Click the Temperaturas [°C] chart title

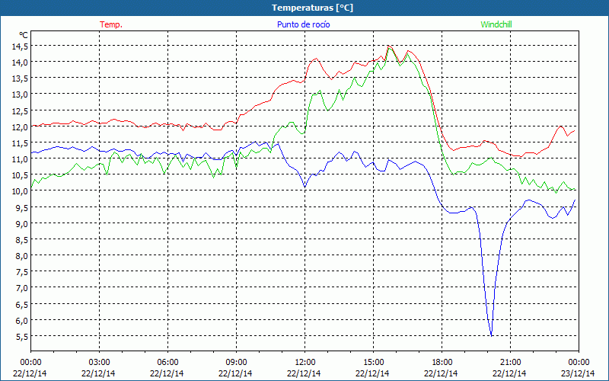point(312,8)
